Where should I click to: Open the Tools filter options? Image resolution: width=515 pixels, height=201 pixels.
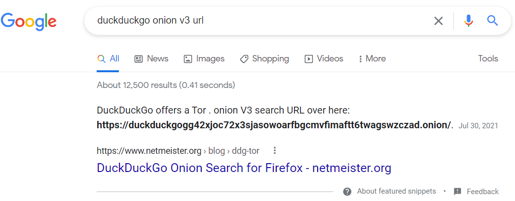pos(488,59)
